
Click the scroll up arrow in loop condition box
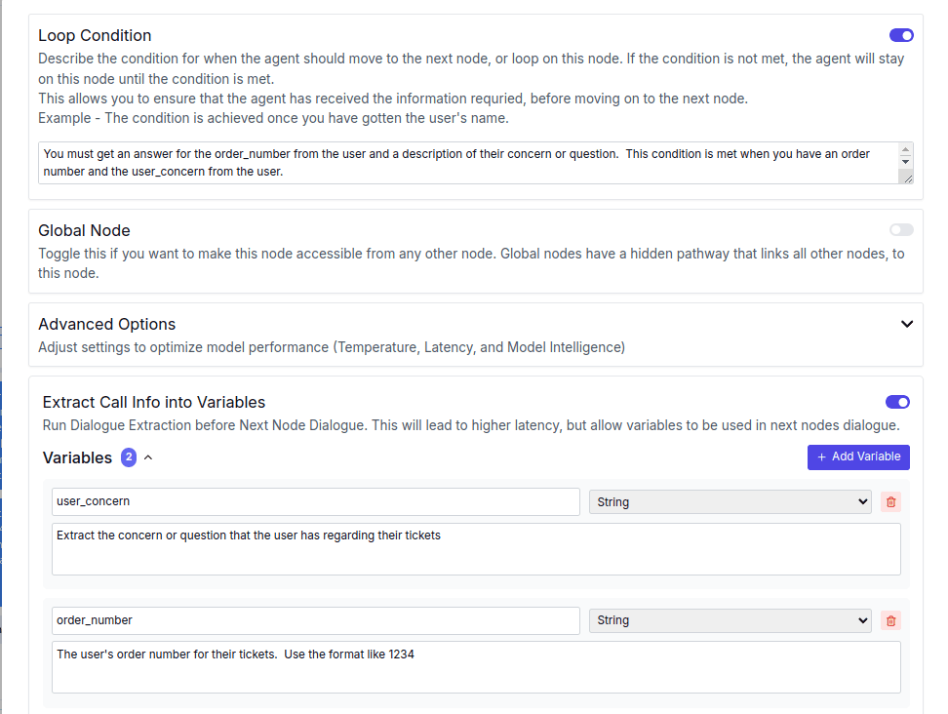(905, 149)
